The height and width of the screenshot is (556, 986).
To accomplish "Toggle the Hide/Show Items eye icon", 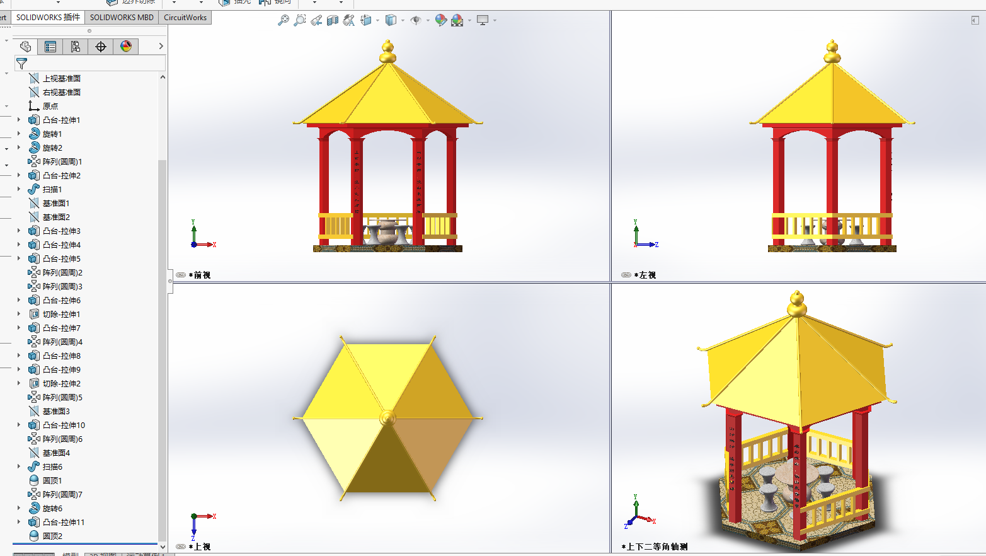I will [x=416, y=20].
